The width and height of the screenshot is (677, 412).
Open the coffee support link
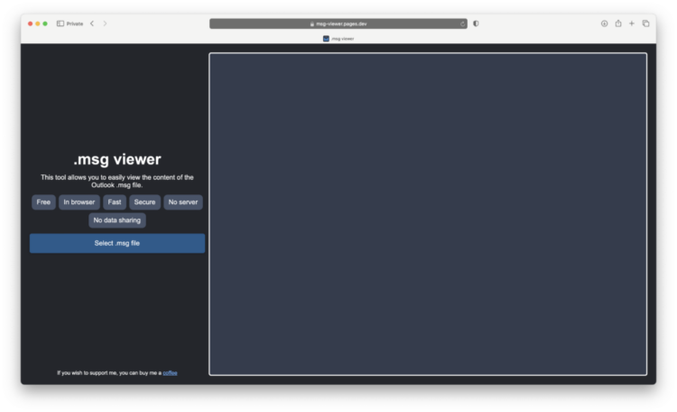click(x=170, y=372)
